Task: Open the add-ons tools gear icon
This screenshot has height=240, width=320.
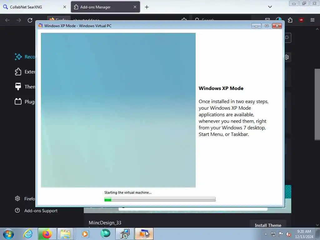Action: pos(287,57)
